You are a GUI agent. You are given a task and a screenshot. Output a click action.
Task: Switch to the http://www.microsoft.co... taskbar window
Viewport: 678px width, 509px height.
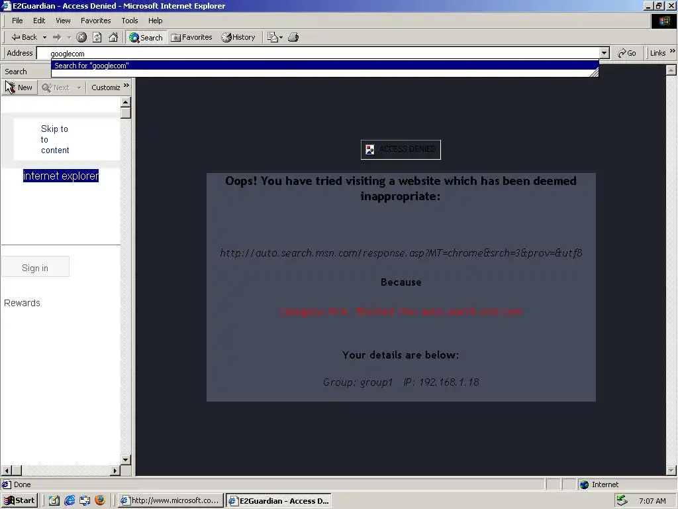coord(171,501)
